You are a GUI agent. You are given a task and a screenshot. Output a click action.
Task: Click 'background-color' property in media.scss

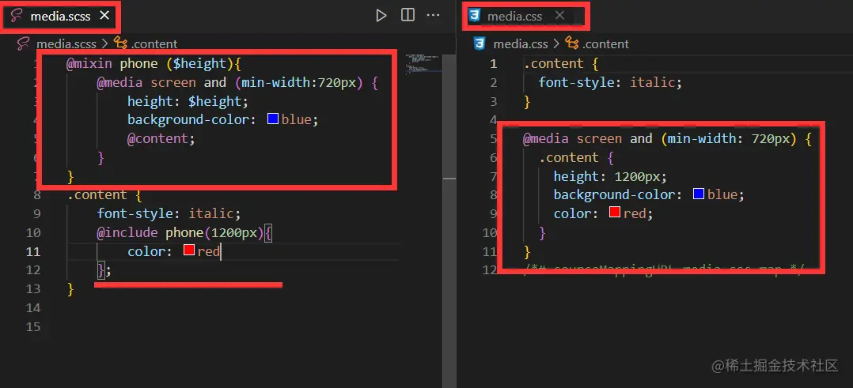tap(188, 119)
